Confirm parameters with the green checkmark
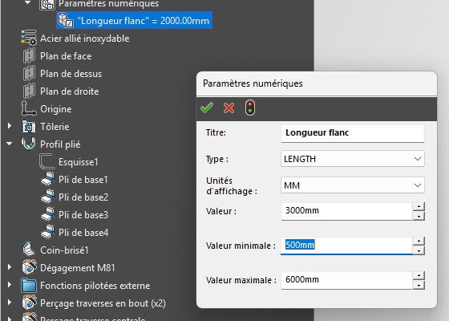 [207, 108]
